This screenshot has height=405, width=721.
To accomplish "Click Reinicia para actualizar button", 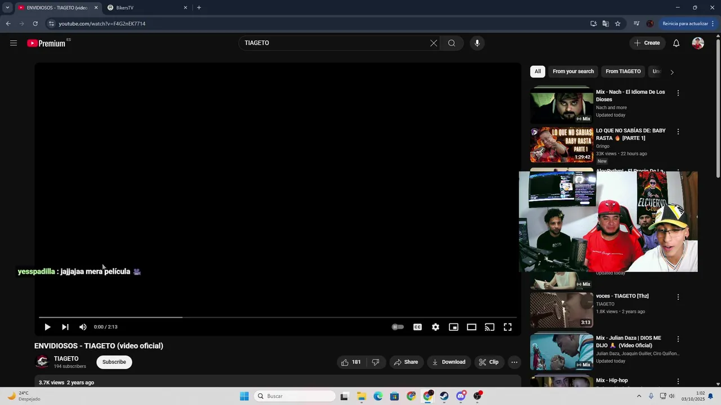I will pos(688,24).
